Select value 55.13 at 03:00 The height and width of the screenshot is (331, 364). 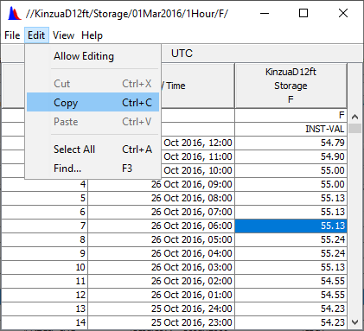point(291,267)
